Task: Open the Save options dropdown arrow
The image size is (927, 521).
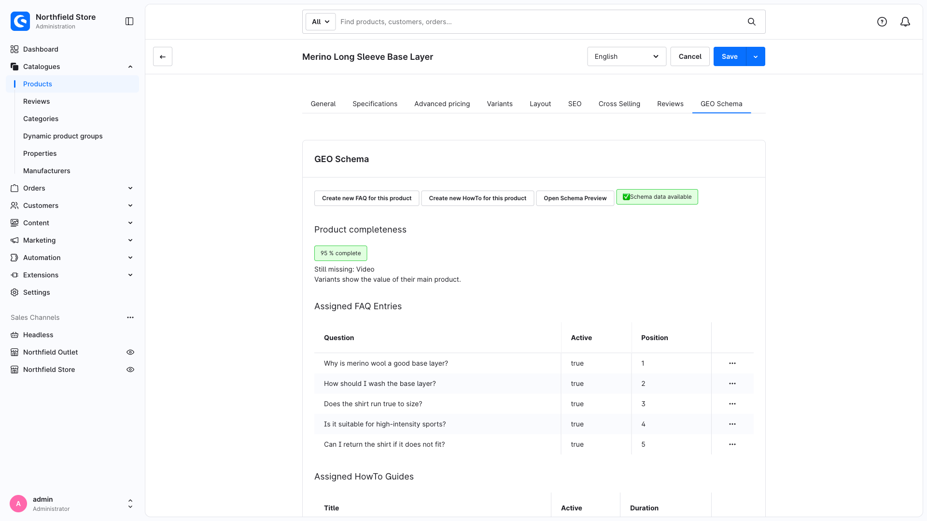Action: [756, 56]
